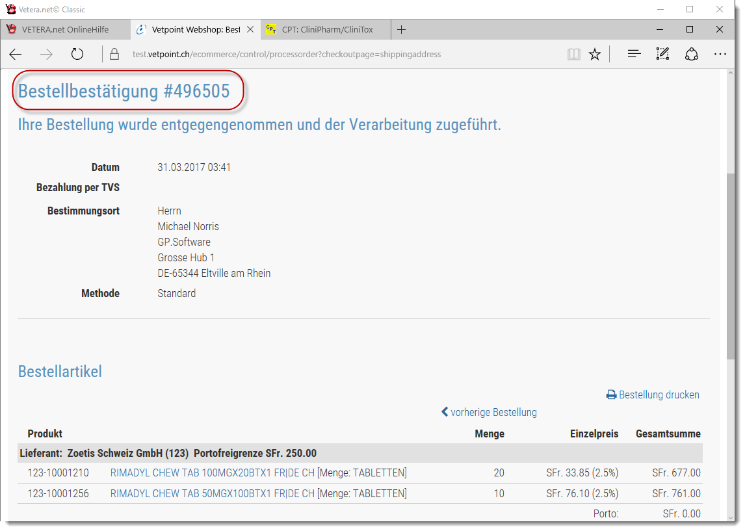Click the browser Back arrow

tap(16, 55)
